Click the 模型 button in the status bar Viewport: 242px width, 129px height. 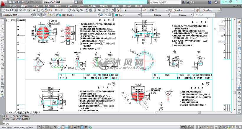pyautogui.click(x=183, y=127)
